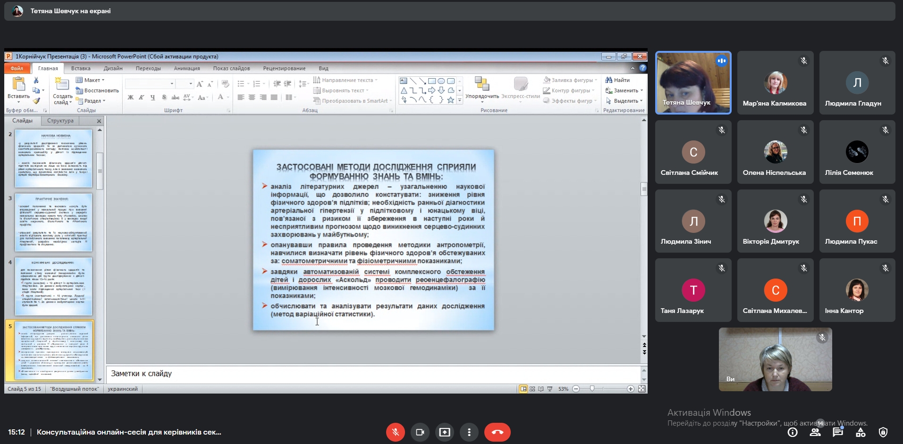This screenshot has height=444, width=903.
Task: Open the Показ слайдов tab
Action: 231,68
